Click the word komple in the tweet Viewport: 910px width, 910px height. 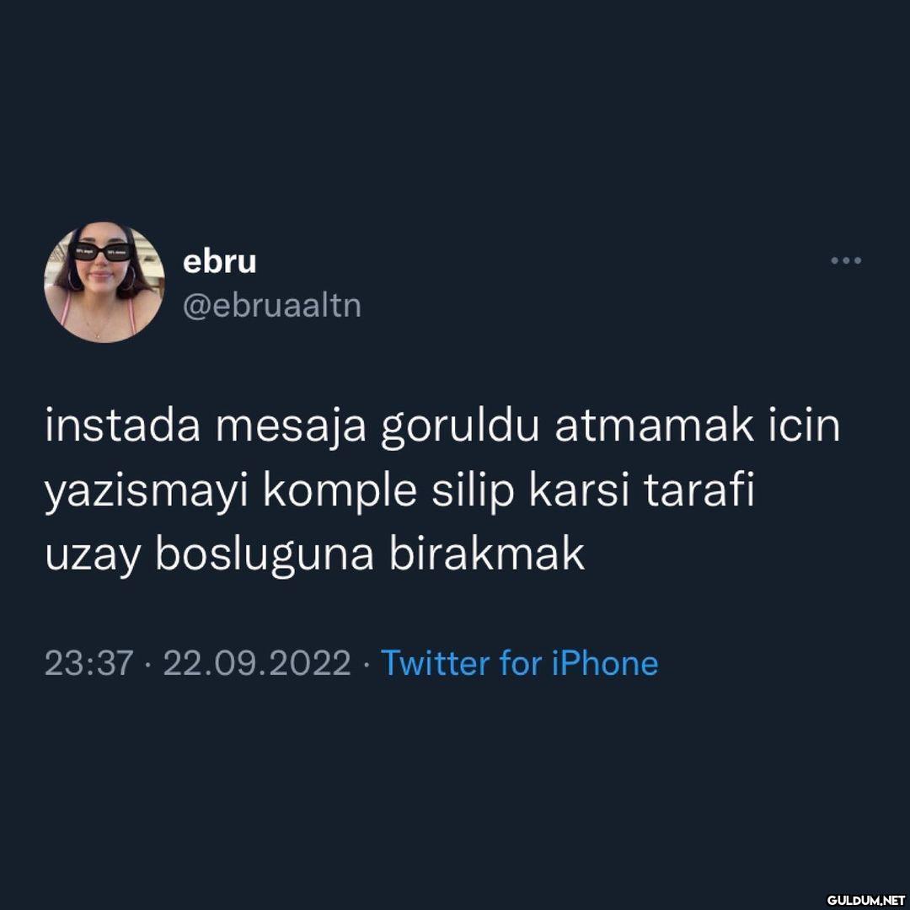point(340,494)
